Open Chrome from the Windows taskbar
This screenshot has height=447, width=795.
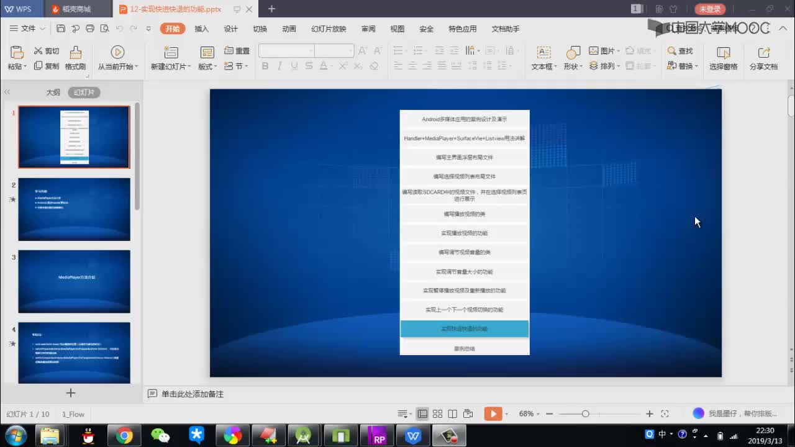pyautogui.click(x=124, y=436)
